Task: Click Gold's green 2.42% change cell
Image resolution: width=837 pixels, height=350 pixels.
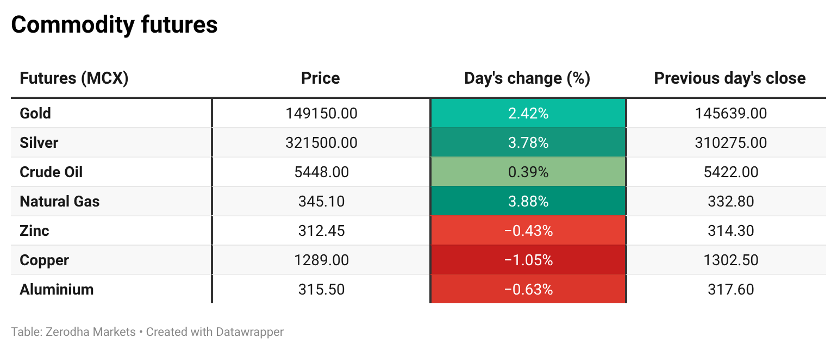Action: coord(528,114)
